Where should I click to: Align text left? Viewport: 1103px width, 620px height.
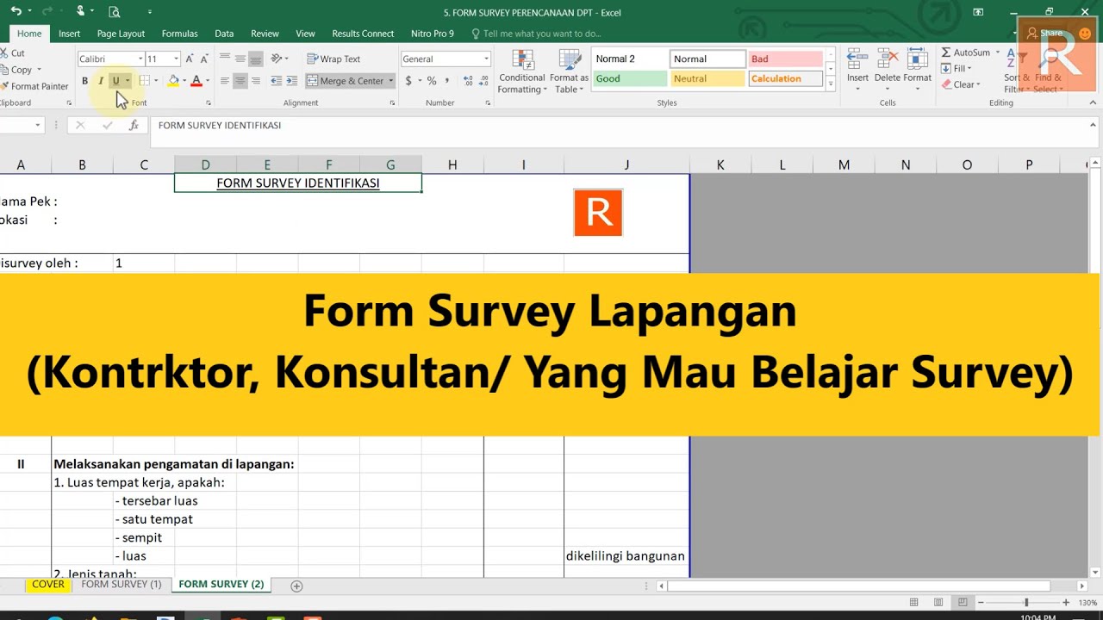pyautogui.click(x=225, y=81)
